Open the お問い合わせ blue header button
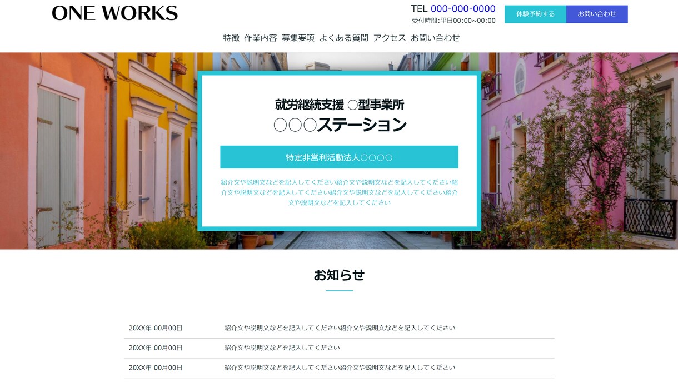This screenshot has height=382, width=678. pos(597,14)
